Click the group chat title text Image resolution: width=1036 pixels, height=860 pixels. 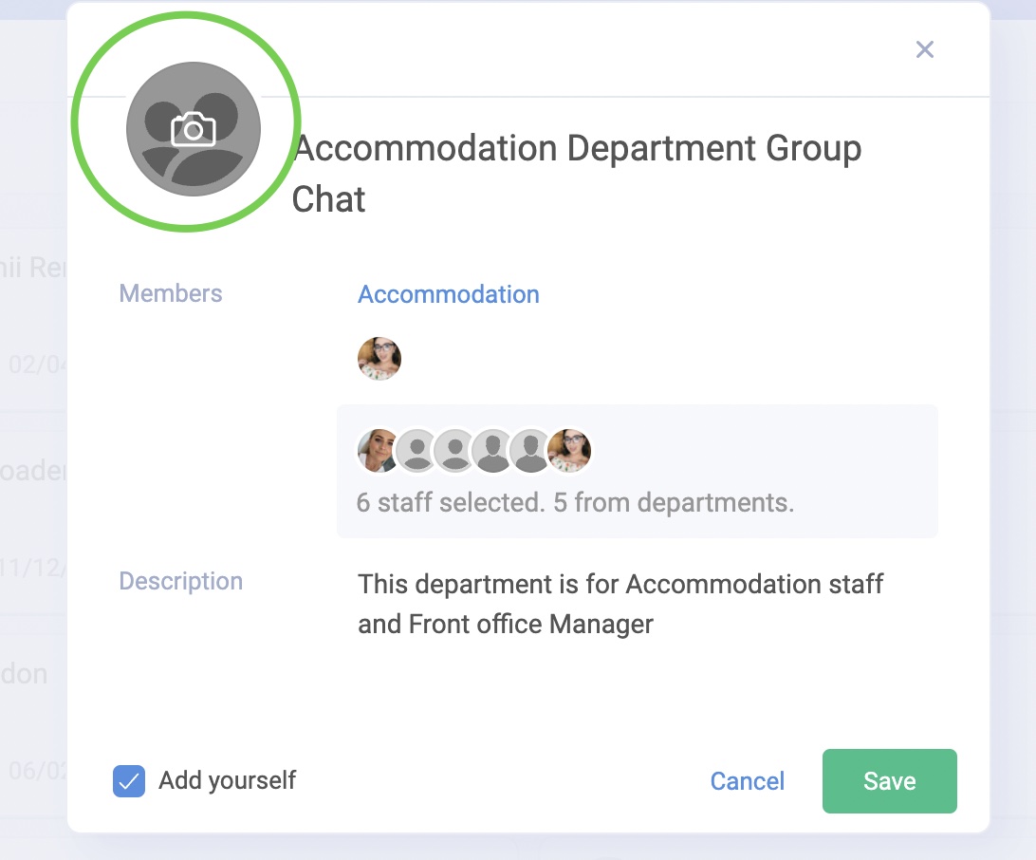[x=579, y=173]
